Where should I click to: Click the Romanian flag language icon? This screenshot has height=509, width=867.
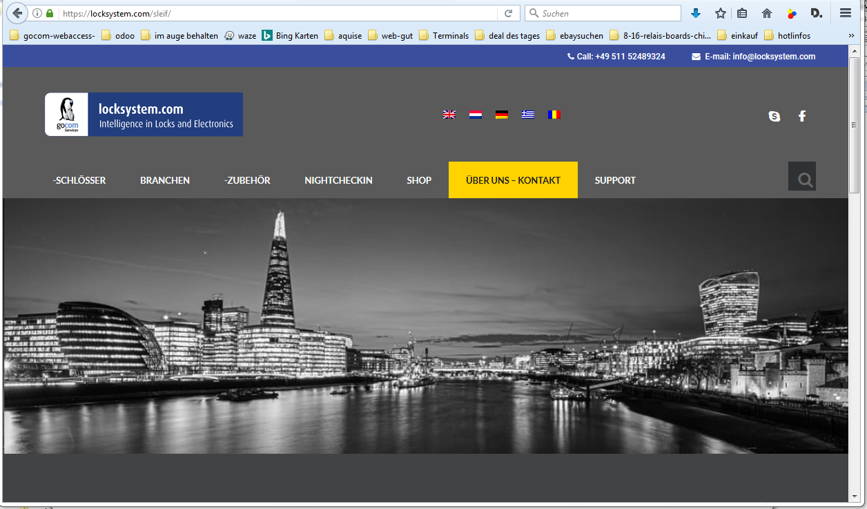coord(554,115)
